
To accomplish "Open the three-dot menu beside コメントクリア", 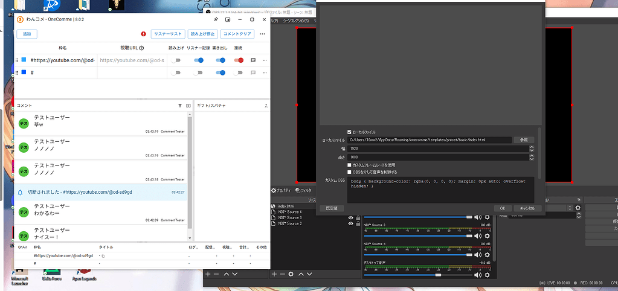I will 262,34.
